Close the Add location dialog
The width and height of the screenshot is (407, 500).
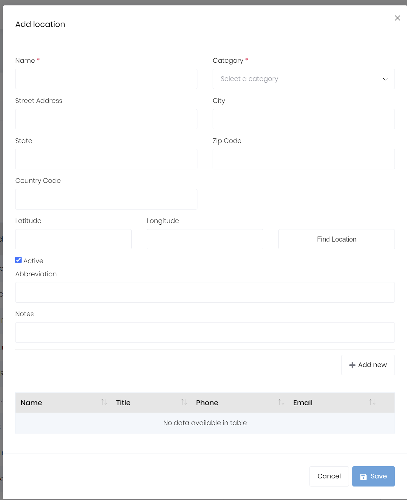(397, 18)
